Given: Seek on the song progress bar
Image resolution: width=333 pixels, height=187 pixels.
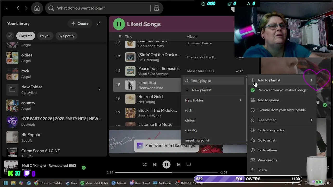Looking at the screenshot, I should [166, 172].
